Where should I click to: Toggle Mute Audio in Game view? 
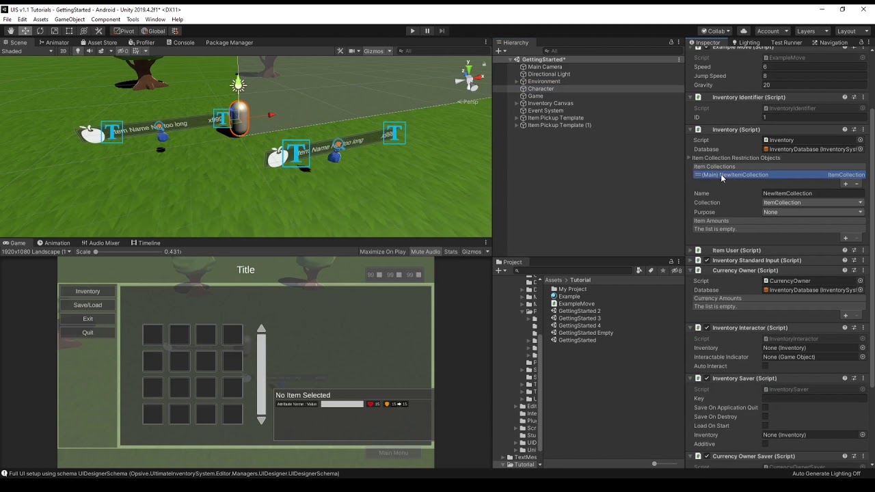coord(425,252)
